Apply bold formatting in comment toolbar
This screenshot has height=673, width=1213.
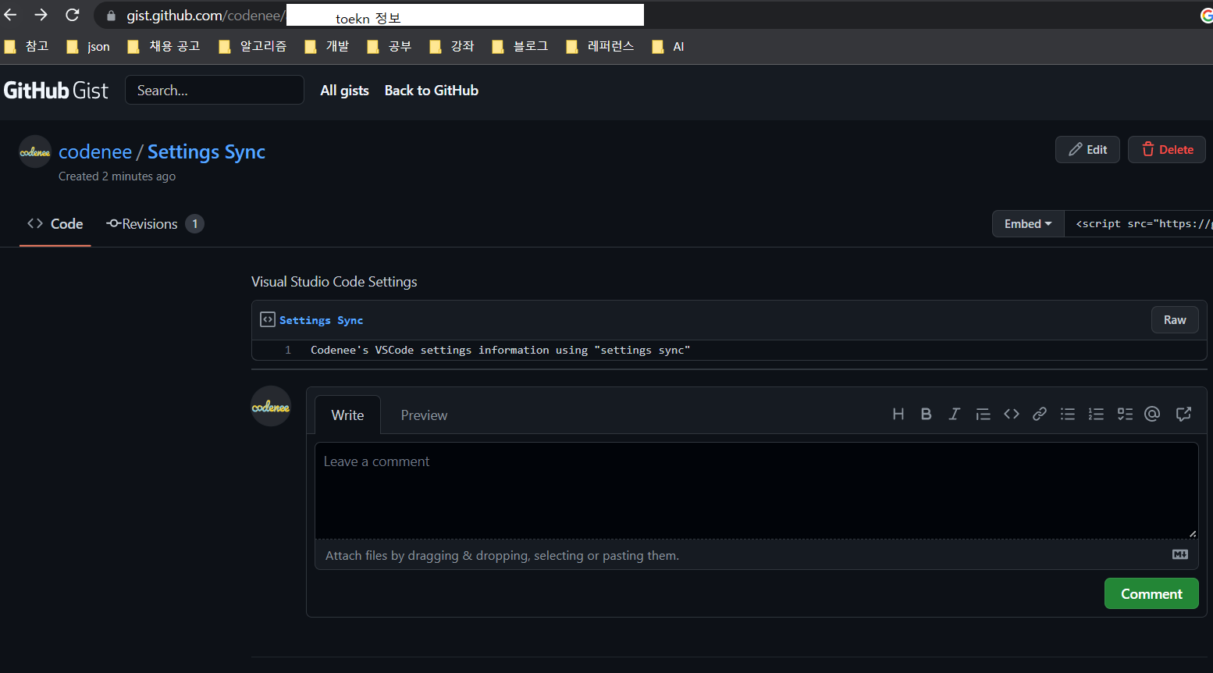tap(927, 414)
